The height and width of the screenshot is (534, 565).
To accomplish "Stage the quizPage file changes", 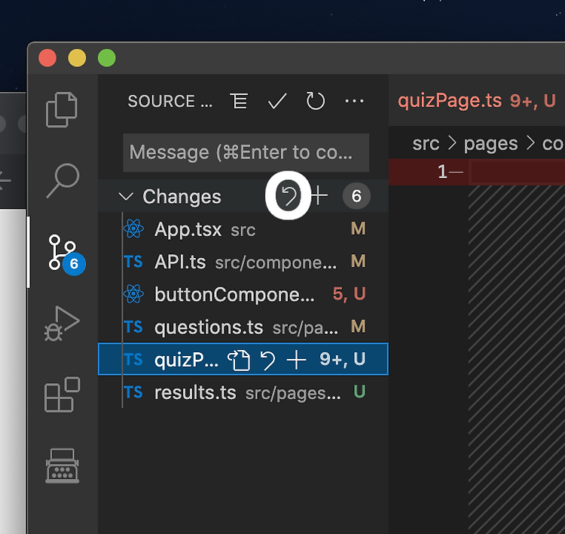I will click(296, 360).
